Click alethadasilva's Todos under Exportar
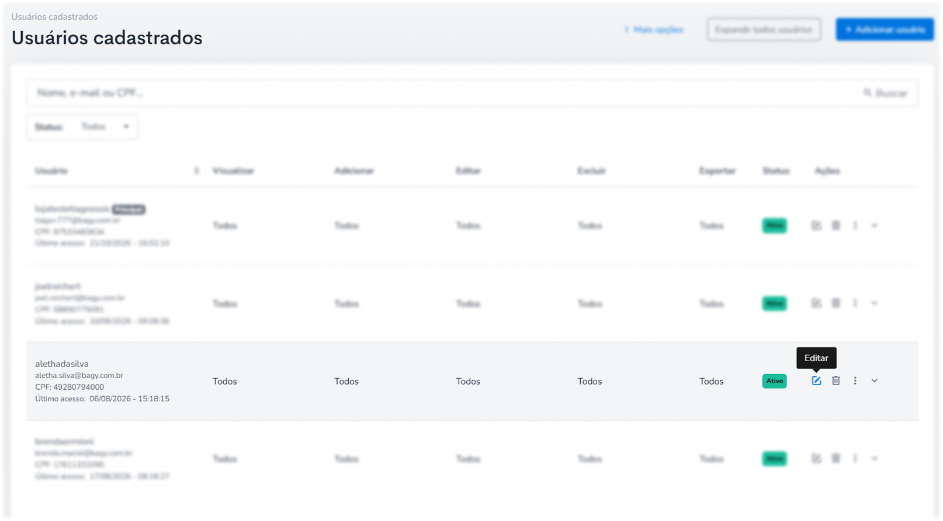943x521 pixels. point(711,382)
